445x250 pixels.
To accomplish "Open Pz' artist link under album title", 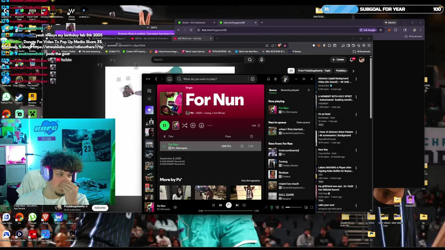I will 192,113.
